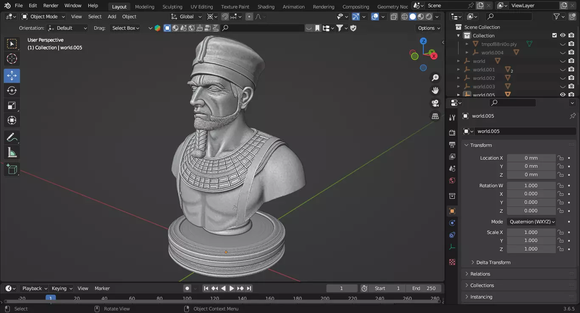580x313 pixels.
Task: Open the Orientation Default dropdown
Action: [68, 28]
